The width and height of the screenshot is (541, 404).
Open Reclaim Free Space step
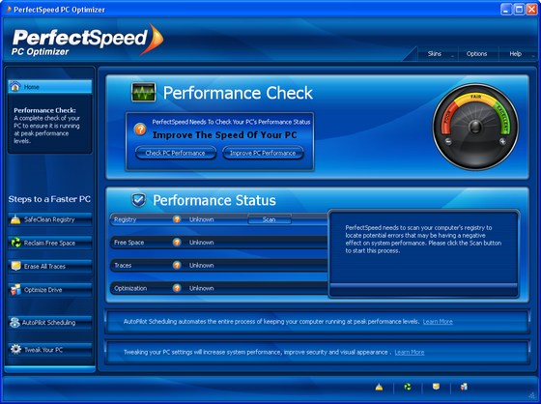[50, 244]
